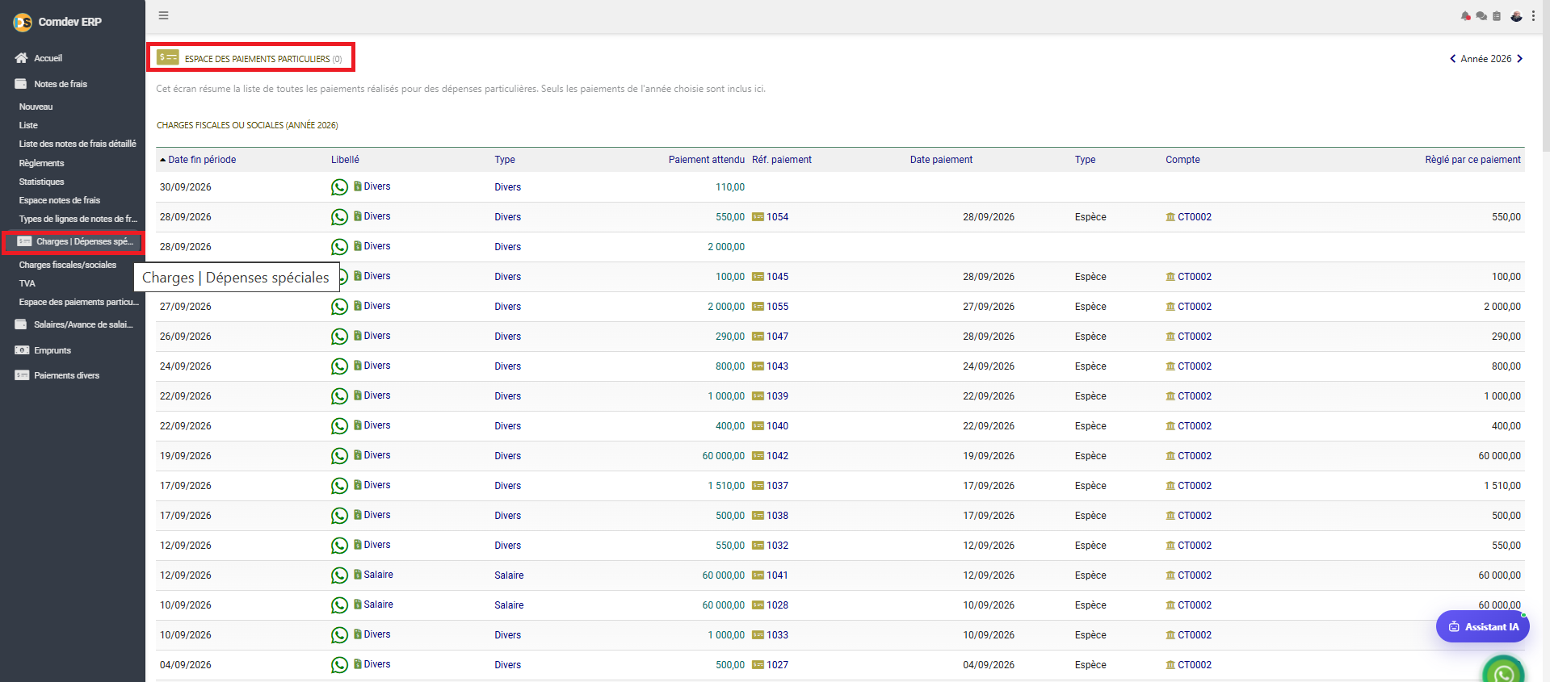The height and width of the screenshot is (682, 1550).
Task: Click the document icon beside Salaire for payment 1041
Action: click(x=358, y=575)
